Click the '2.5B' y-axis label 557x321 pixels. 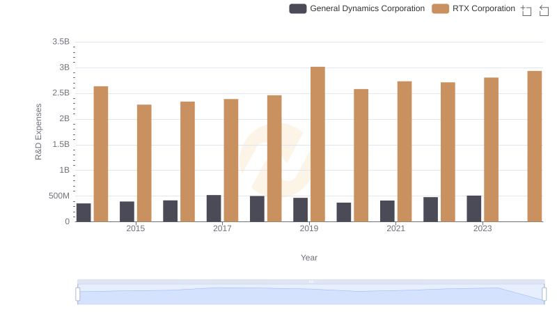(61, 93)
